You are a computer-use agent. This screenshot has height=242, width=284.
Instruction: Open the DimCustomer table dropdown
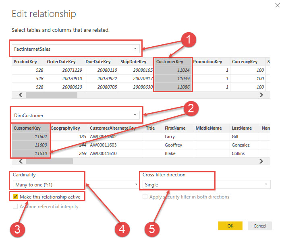(x=76, y=115)
